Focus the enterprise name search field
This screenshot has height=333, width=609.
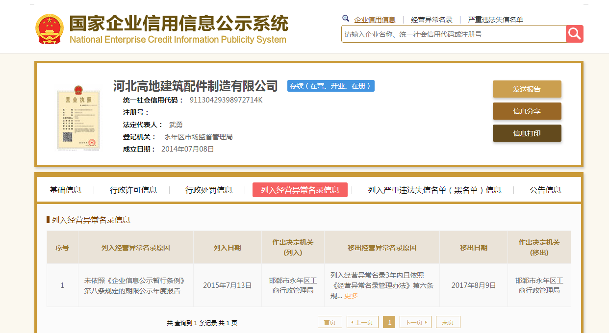(x=454, y=34)
